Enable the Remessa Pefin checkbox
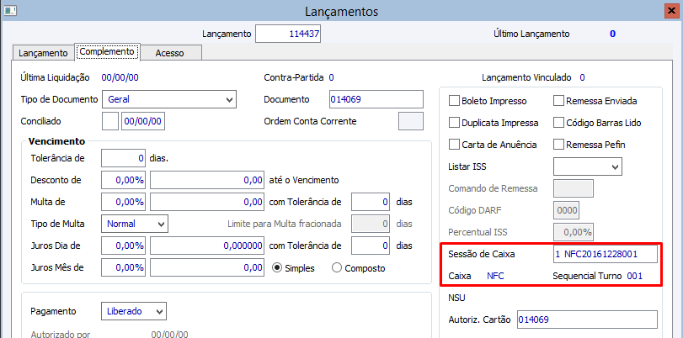Viewport: 683px width, 338px height. click(559, 145)
